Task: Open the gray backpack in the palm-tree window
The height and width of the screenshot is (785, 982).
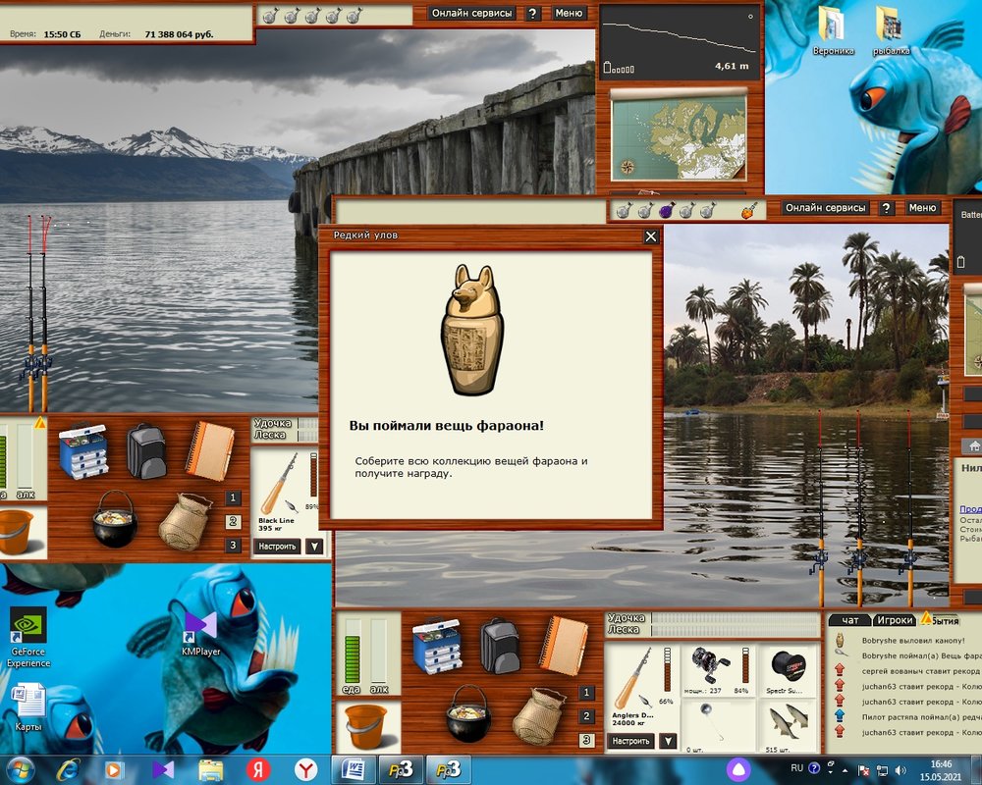Action: coord(500,645)
